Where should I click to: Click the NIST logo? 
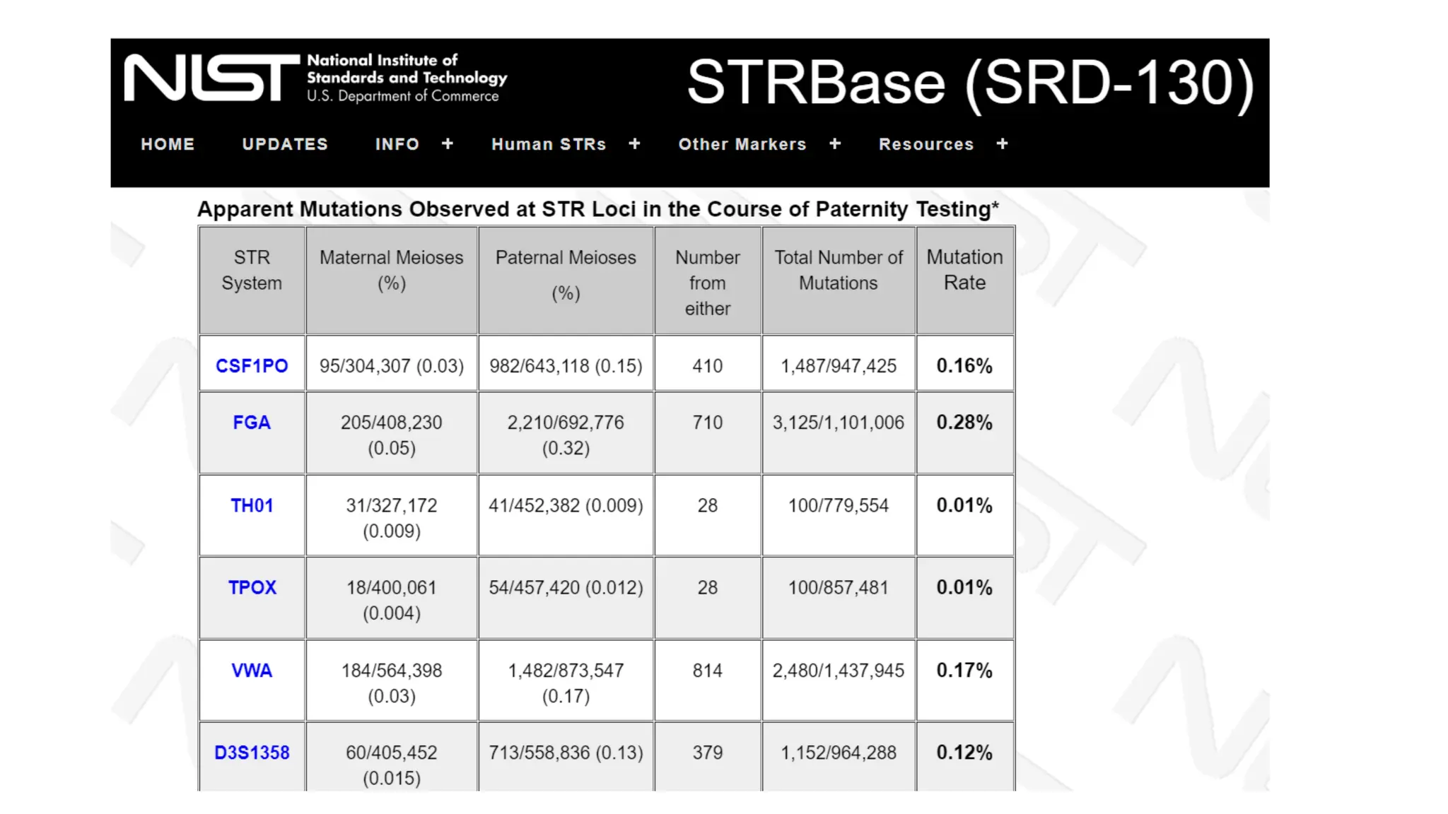tap(211, 78)
